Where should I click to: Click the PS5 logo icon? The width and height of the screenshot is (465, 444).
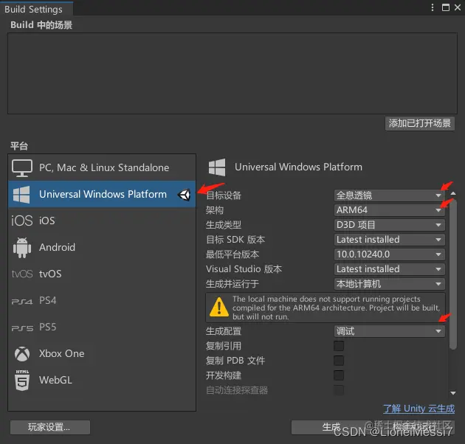22,327
